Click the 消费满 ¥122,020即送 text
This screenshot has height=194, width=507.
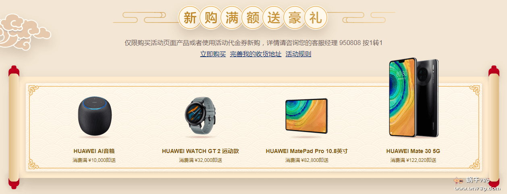pos(413,160)
